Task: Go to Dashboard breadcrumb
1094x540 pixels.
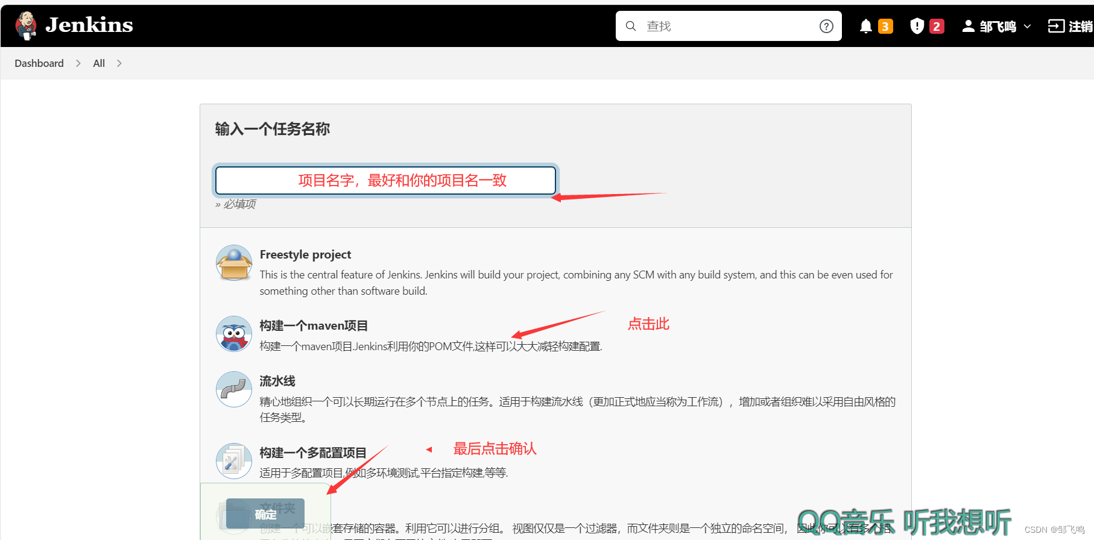Action: 39,63
